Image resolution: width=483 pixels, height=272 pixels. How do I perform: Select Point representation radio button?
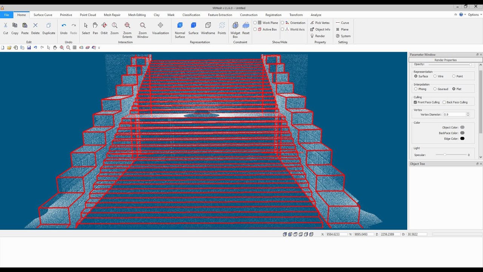pos(454,76)
